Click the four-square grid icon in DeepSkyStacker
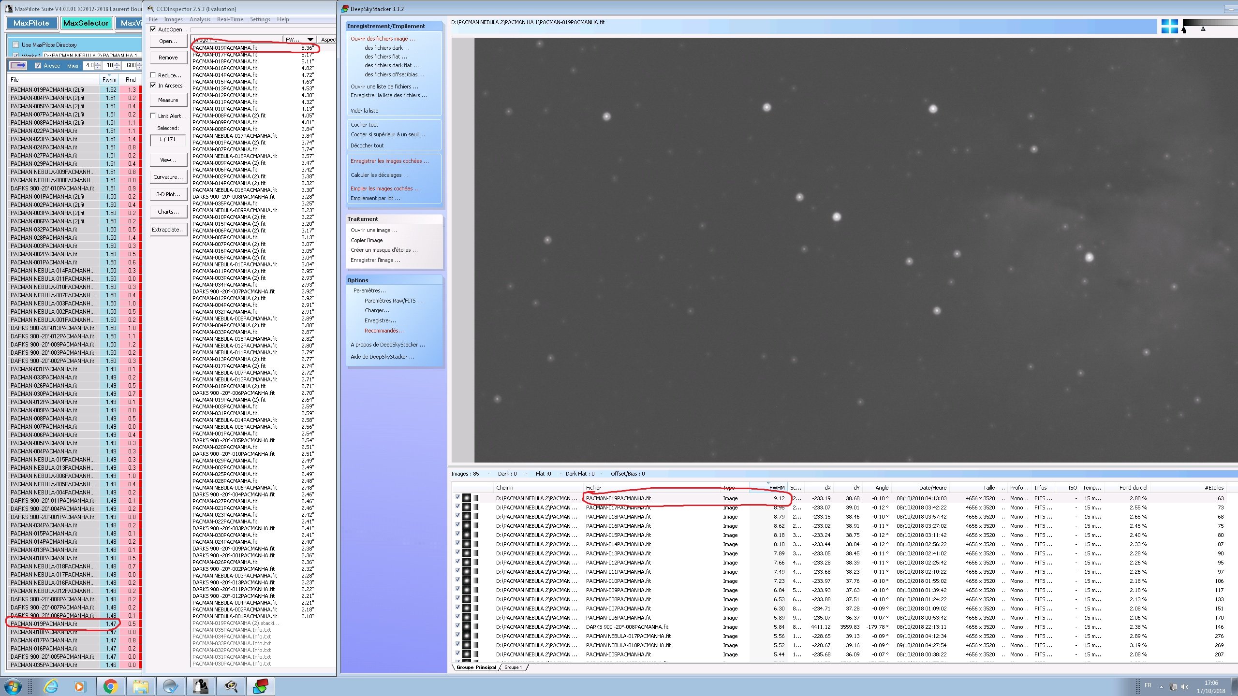This screenshot has height=696, width=1238. 1169,27
